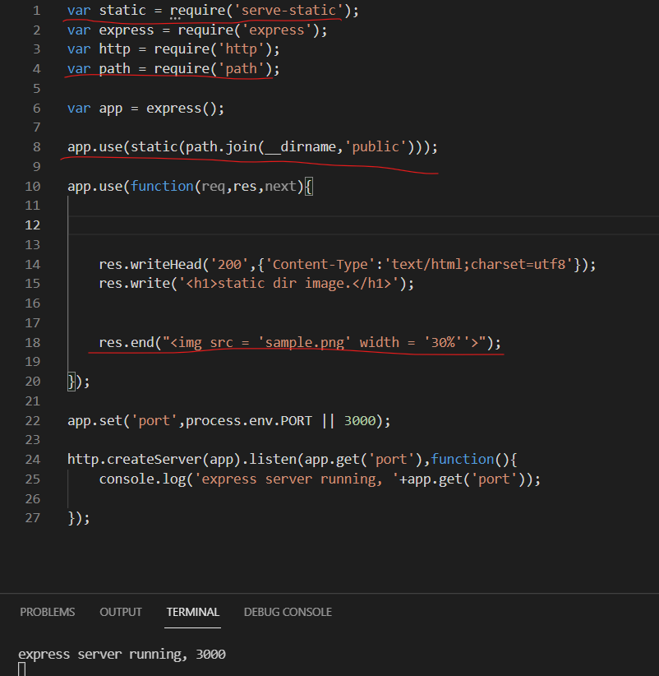Click the next parameter on line 10

pyautogui.click(x=280, y=186)
